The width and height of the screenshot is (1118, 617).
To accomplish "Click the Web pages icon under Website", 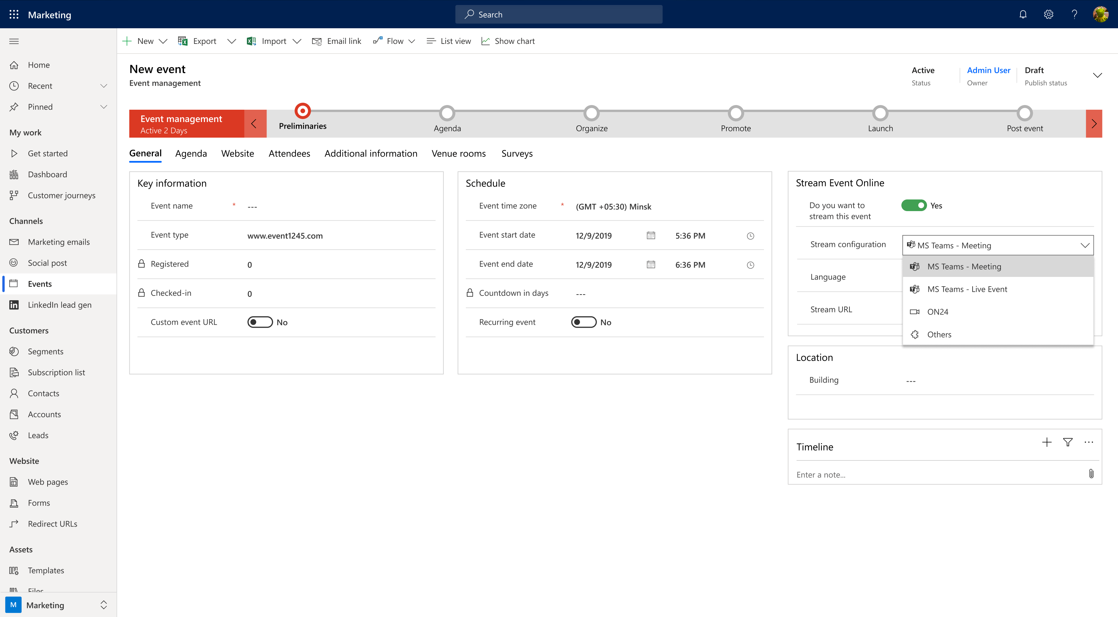I will click(x=14, y=481).
